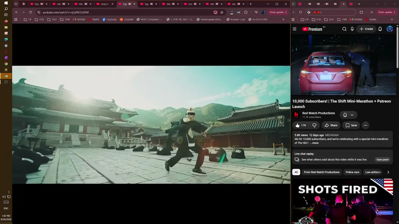Open YouTube guide hamburger menu
The image size is (399, 224).
pyautogui.click(x=295, y=29)
